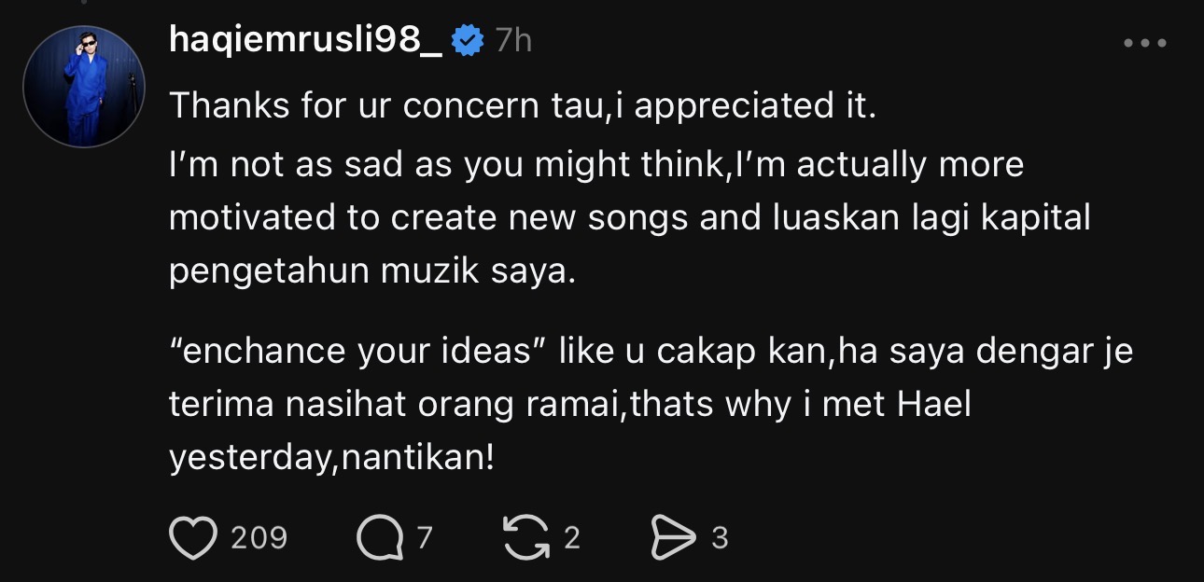View the 209 likes count
1204x582 pixels.
259,538
